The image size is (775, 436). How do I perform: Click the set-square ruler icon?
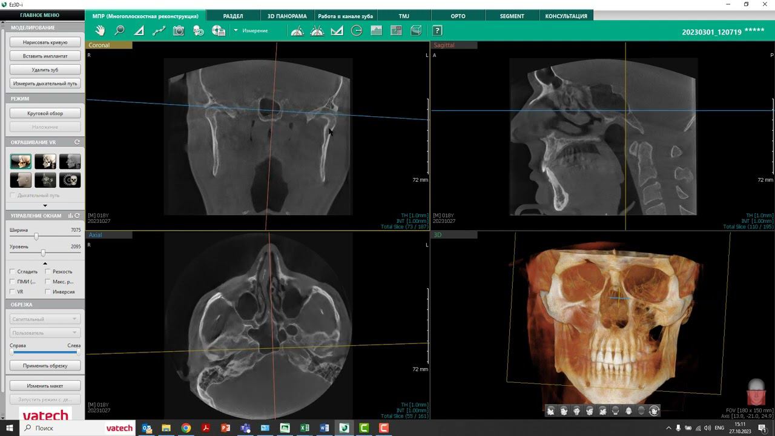pos(337,30)
